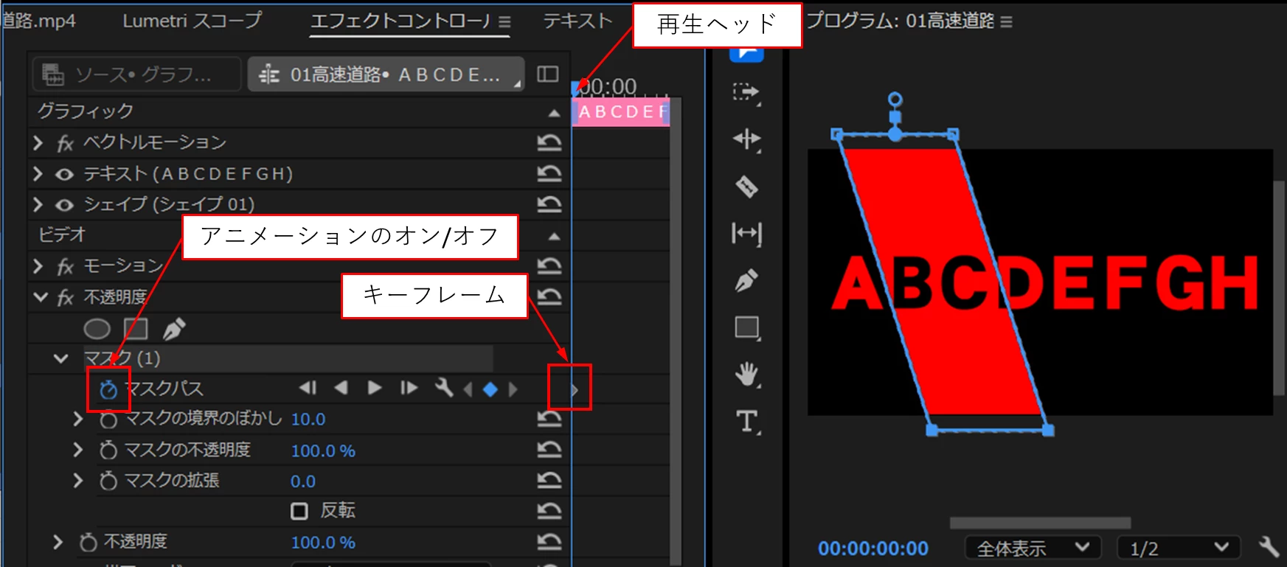Image resolution: width=1287 pixels, height=567 pixels.
Task: Reset 反転 setting
Action: [x=549, y=511]
